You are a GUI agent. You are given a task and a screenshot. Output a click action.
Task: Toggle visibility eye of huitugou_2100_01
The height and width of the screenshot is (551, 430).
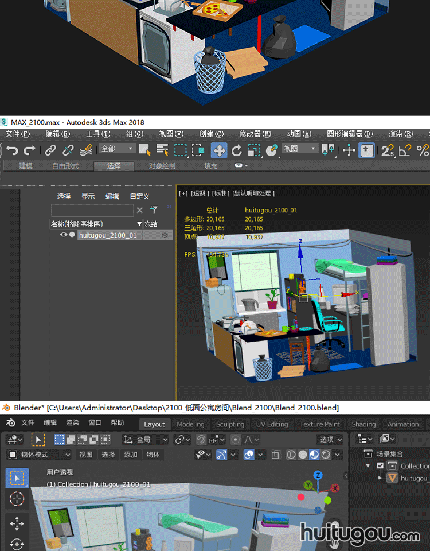pyautogui.click(x=64, y=235)
